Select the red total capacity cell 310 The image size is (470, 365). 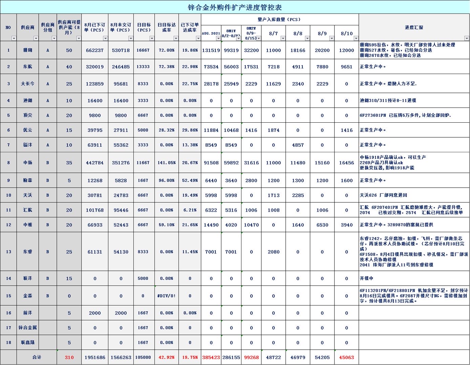(69, 358)
